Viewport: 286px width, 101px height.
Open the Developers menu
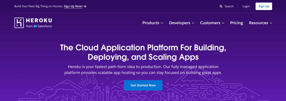pos(182,23)
